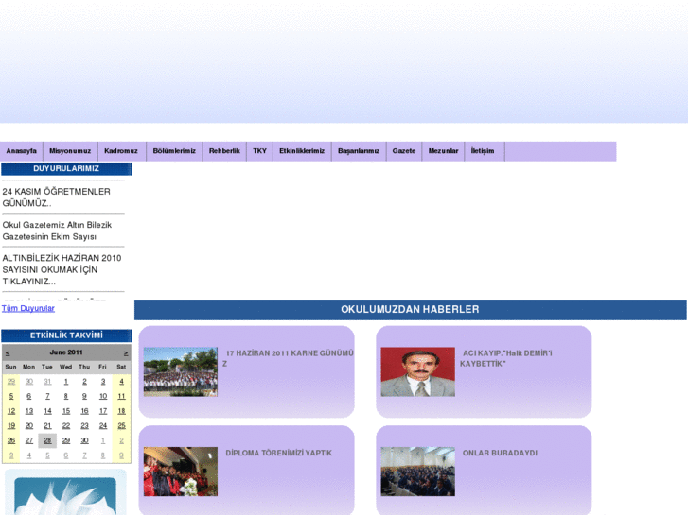The width and height of the screenshot is (688, 515).
Task: Select June 21 in the calendar
Action: coord(47,425)
